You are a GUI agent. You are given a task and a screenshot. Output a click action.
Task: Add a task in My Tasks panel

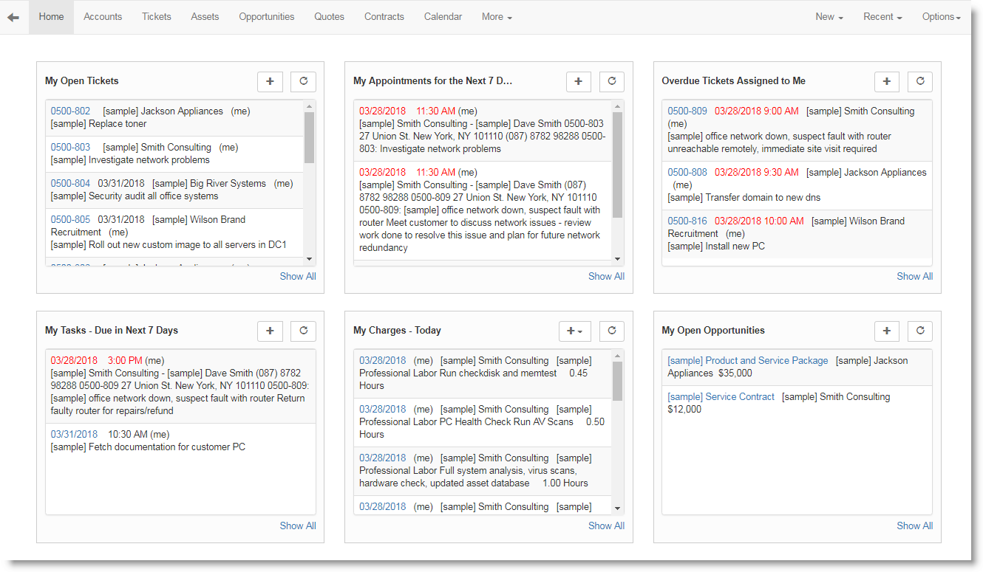point(270,331)
